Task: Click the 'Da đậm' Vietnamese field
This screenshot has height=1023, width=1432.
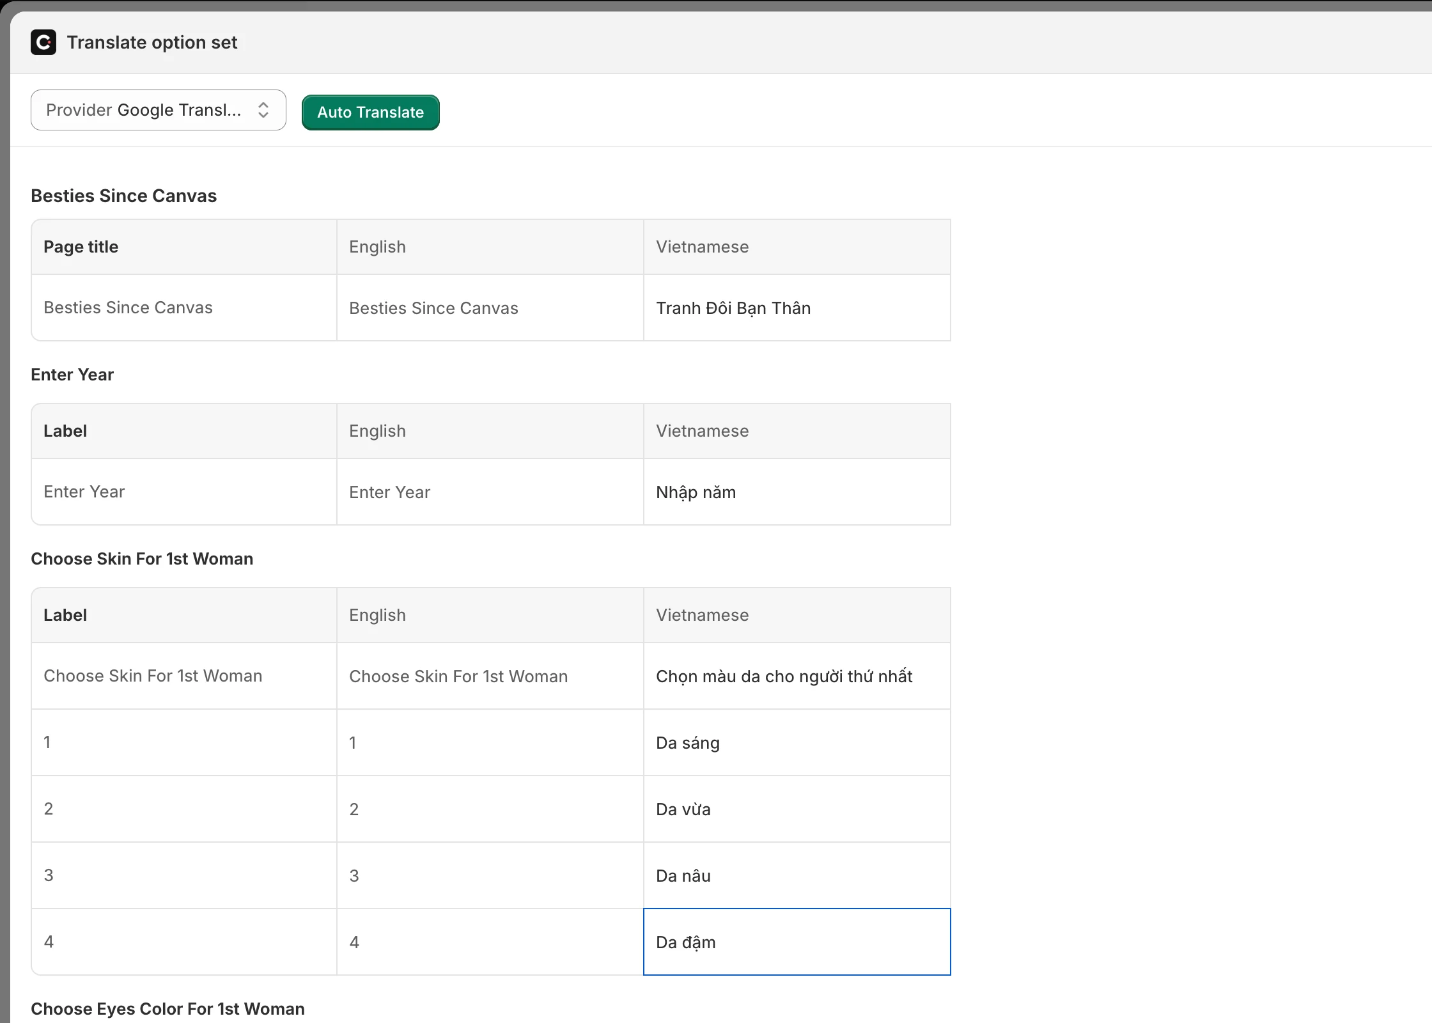Action: point(797,942)
